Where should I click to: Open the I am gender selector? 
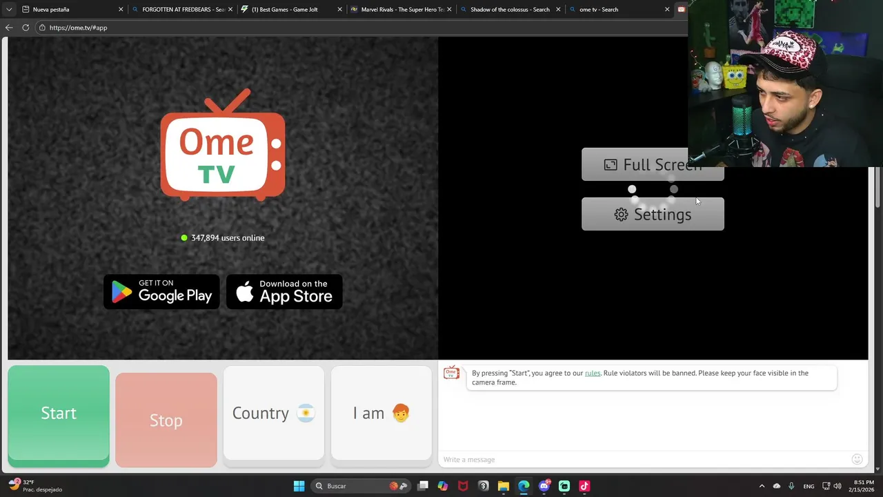381,413
